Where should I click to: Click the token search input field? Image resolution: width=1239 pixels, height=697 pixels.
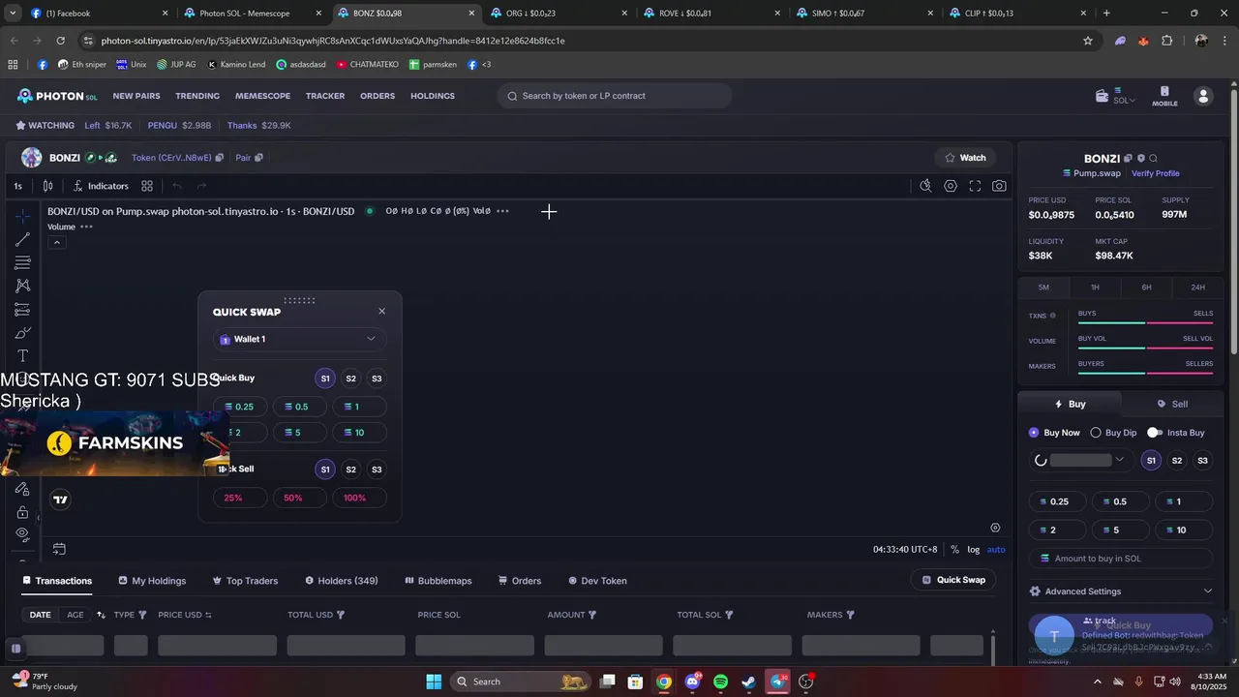tap(615, 96)
